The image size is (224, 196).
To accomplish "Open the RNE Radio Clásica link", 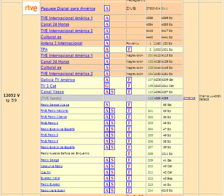I will tap(54, 117).
